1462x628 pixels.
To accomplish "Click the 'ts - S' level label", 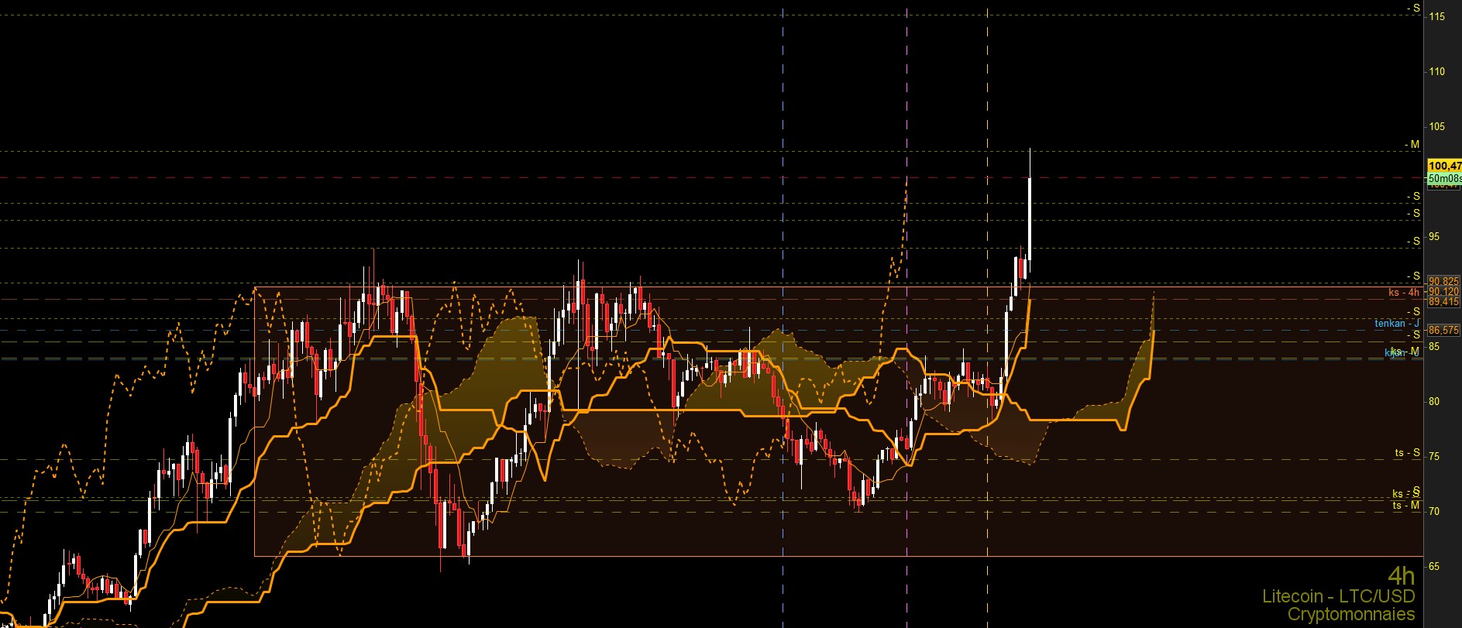I will pyautogui.click(x=1407, y=452).
